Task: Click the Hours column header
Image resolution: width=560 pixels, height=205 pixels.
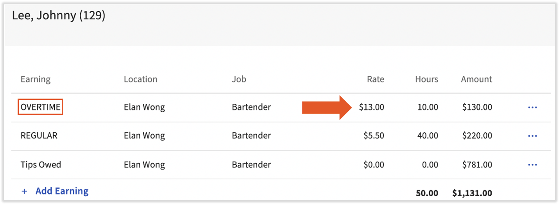Action: pos(426,79)
